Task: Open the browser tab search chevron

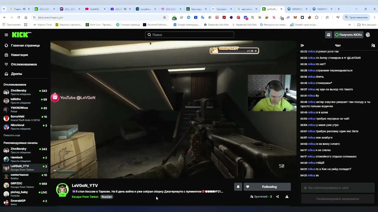Action: click(4, 9)
